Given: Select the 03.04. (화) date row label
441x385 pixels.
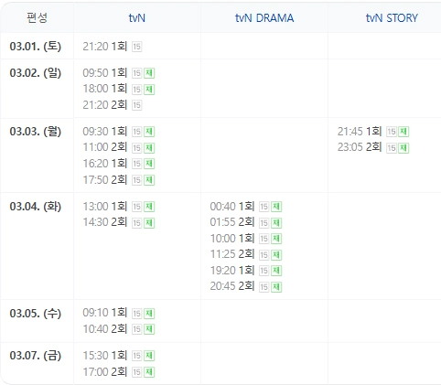Looking at the screenshot, I should (36, 207).
